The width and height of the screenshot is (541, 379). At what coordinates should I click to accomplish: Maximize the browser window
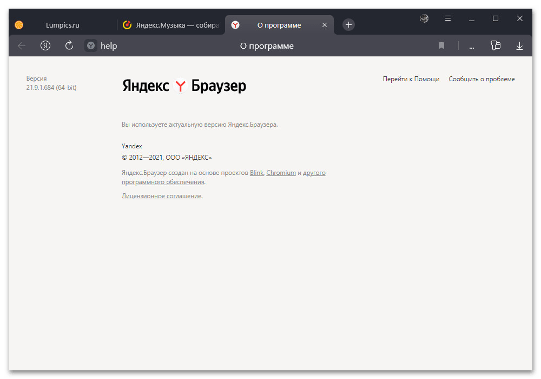pos(495,18)
